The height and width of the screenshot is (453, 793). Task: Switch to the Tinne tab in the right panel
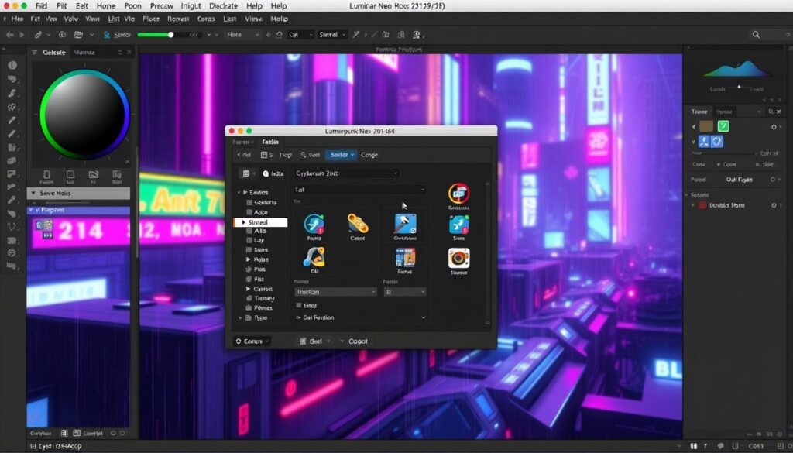(x=699, y=112)
